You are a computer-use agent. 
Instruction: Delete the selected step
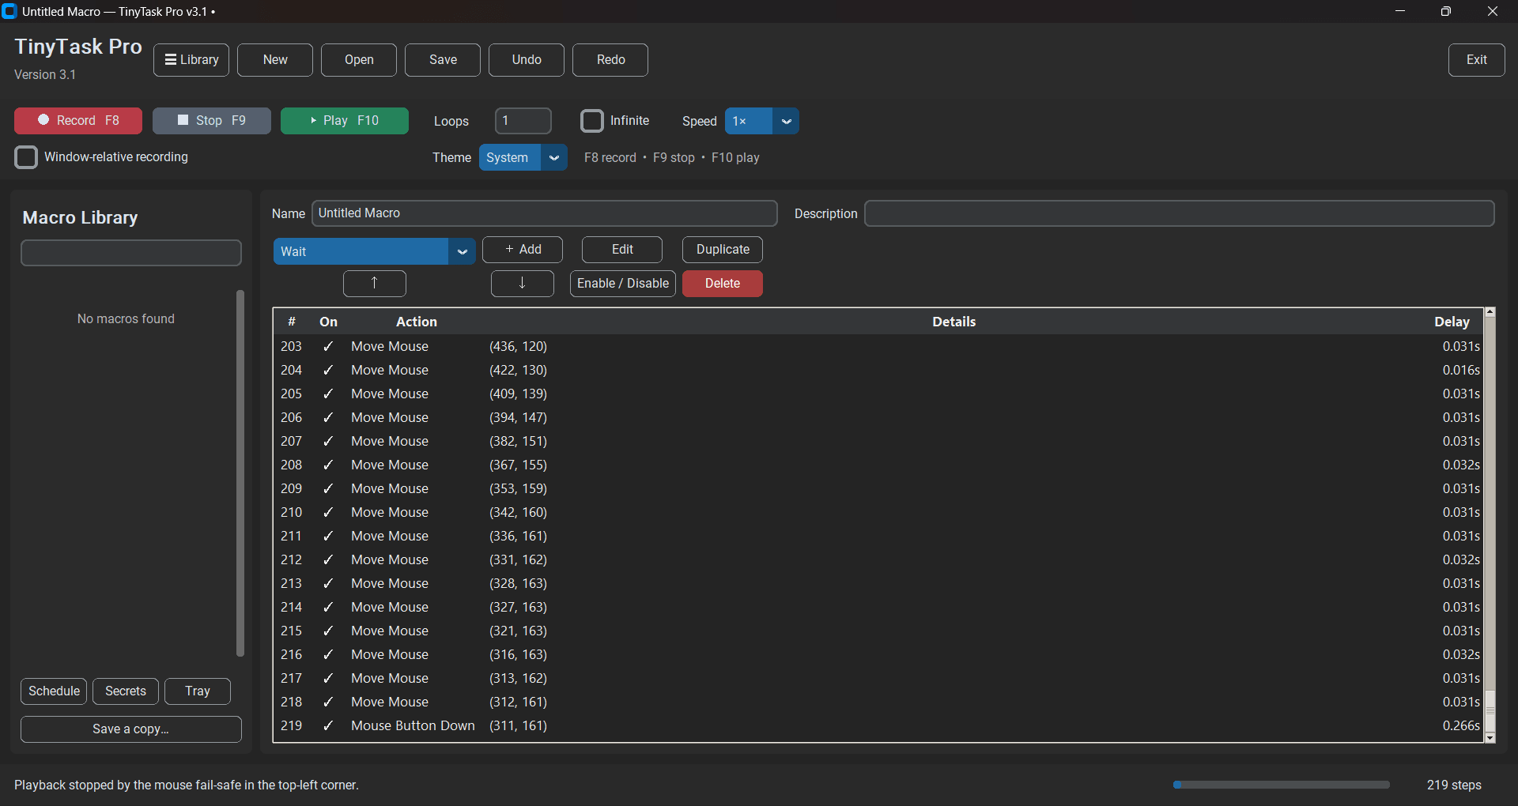723,284
